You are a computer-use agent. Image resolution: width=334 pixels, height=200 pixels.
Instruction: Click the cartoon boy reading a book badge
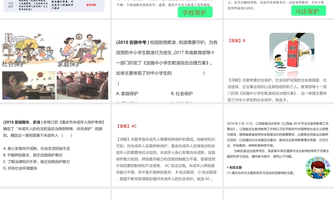pyautogui.click(x=318, y=167)
